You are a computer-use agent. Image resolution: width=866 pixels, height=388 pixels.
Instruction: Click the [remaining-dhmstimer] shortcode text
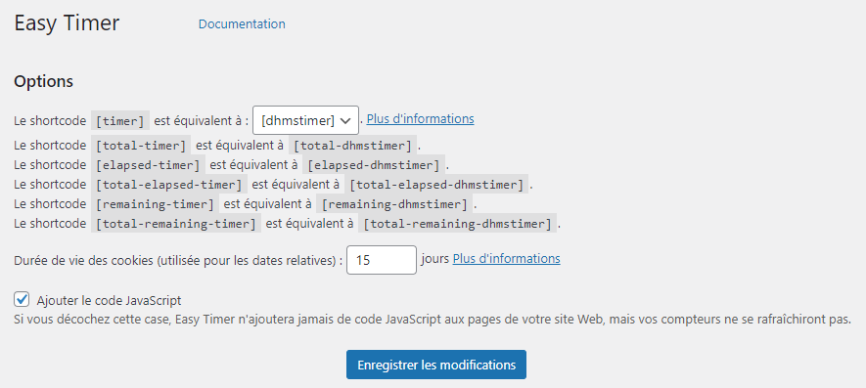(395, 204)
